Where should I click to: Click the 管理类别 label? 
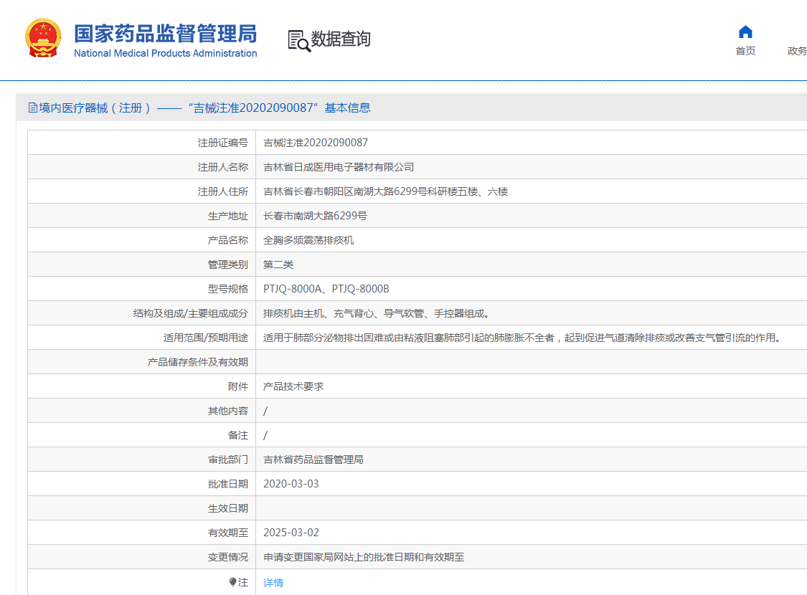pyautogui.click(x=228, y=265)
